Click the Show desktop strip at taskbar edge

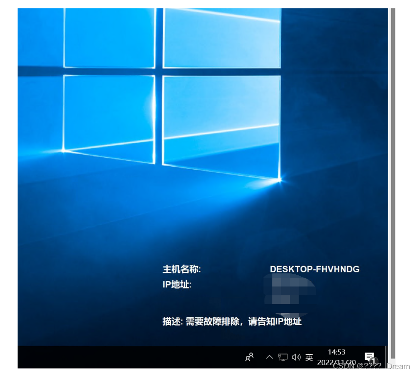point(386,357)
